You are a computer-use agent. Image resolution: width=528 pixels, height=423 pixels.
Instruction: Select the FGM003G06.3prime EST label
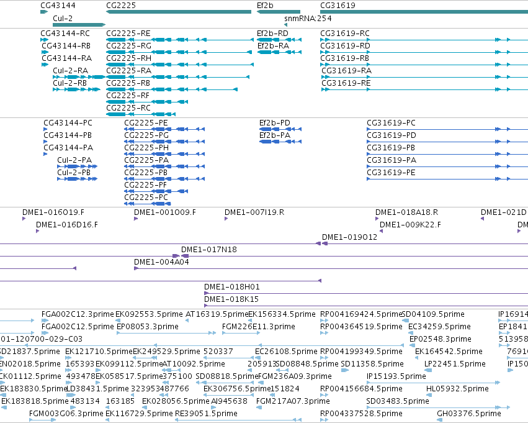click(x=66, y=414)
